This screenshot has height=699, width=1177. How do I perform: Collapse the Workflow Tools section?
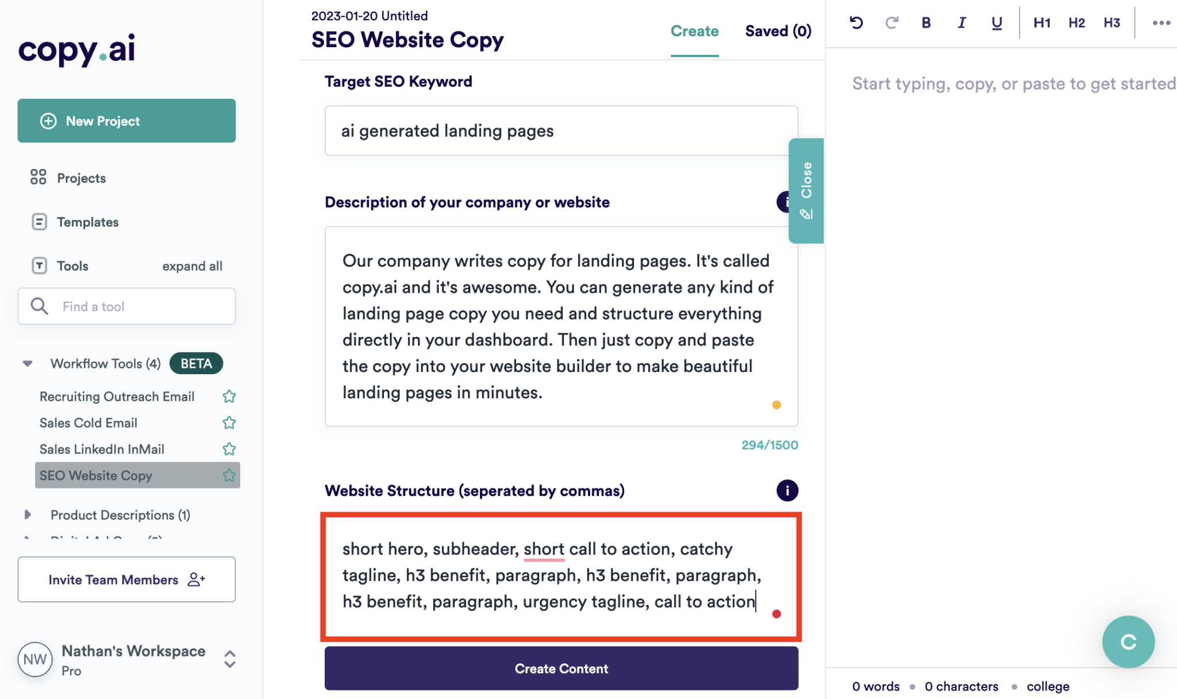(x=26, y=363)
